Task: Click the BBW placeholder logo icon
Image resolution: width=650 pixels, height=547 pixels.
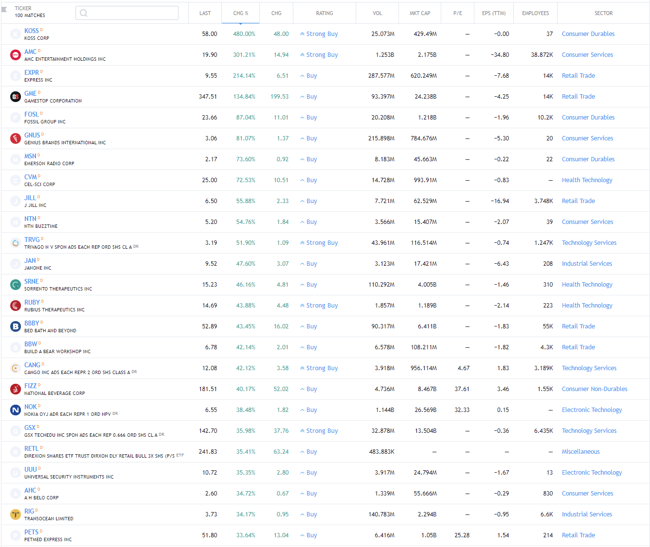Action: pyautogui.click(x=16, y=347)
